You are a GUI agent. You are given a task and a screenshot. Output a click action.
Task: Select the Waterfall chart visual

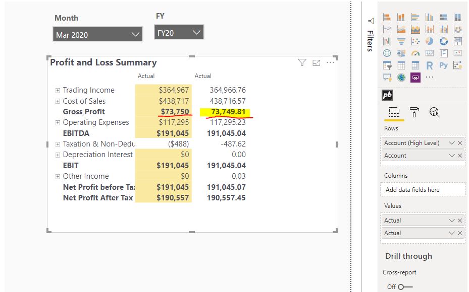(x=387, y=41)
